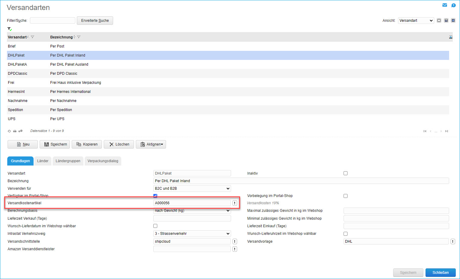Open the mail envelope icon
460x279 pixels.
[445, 5]
